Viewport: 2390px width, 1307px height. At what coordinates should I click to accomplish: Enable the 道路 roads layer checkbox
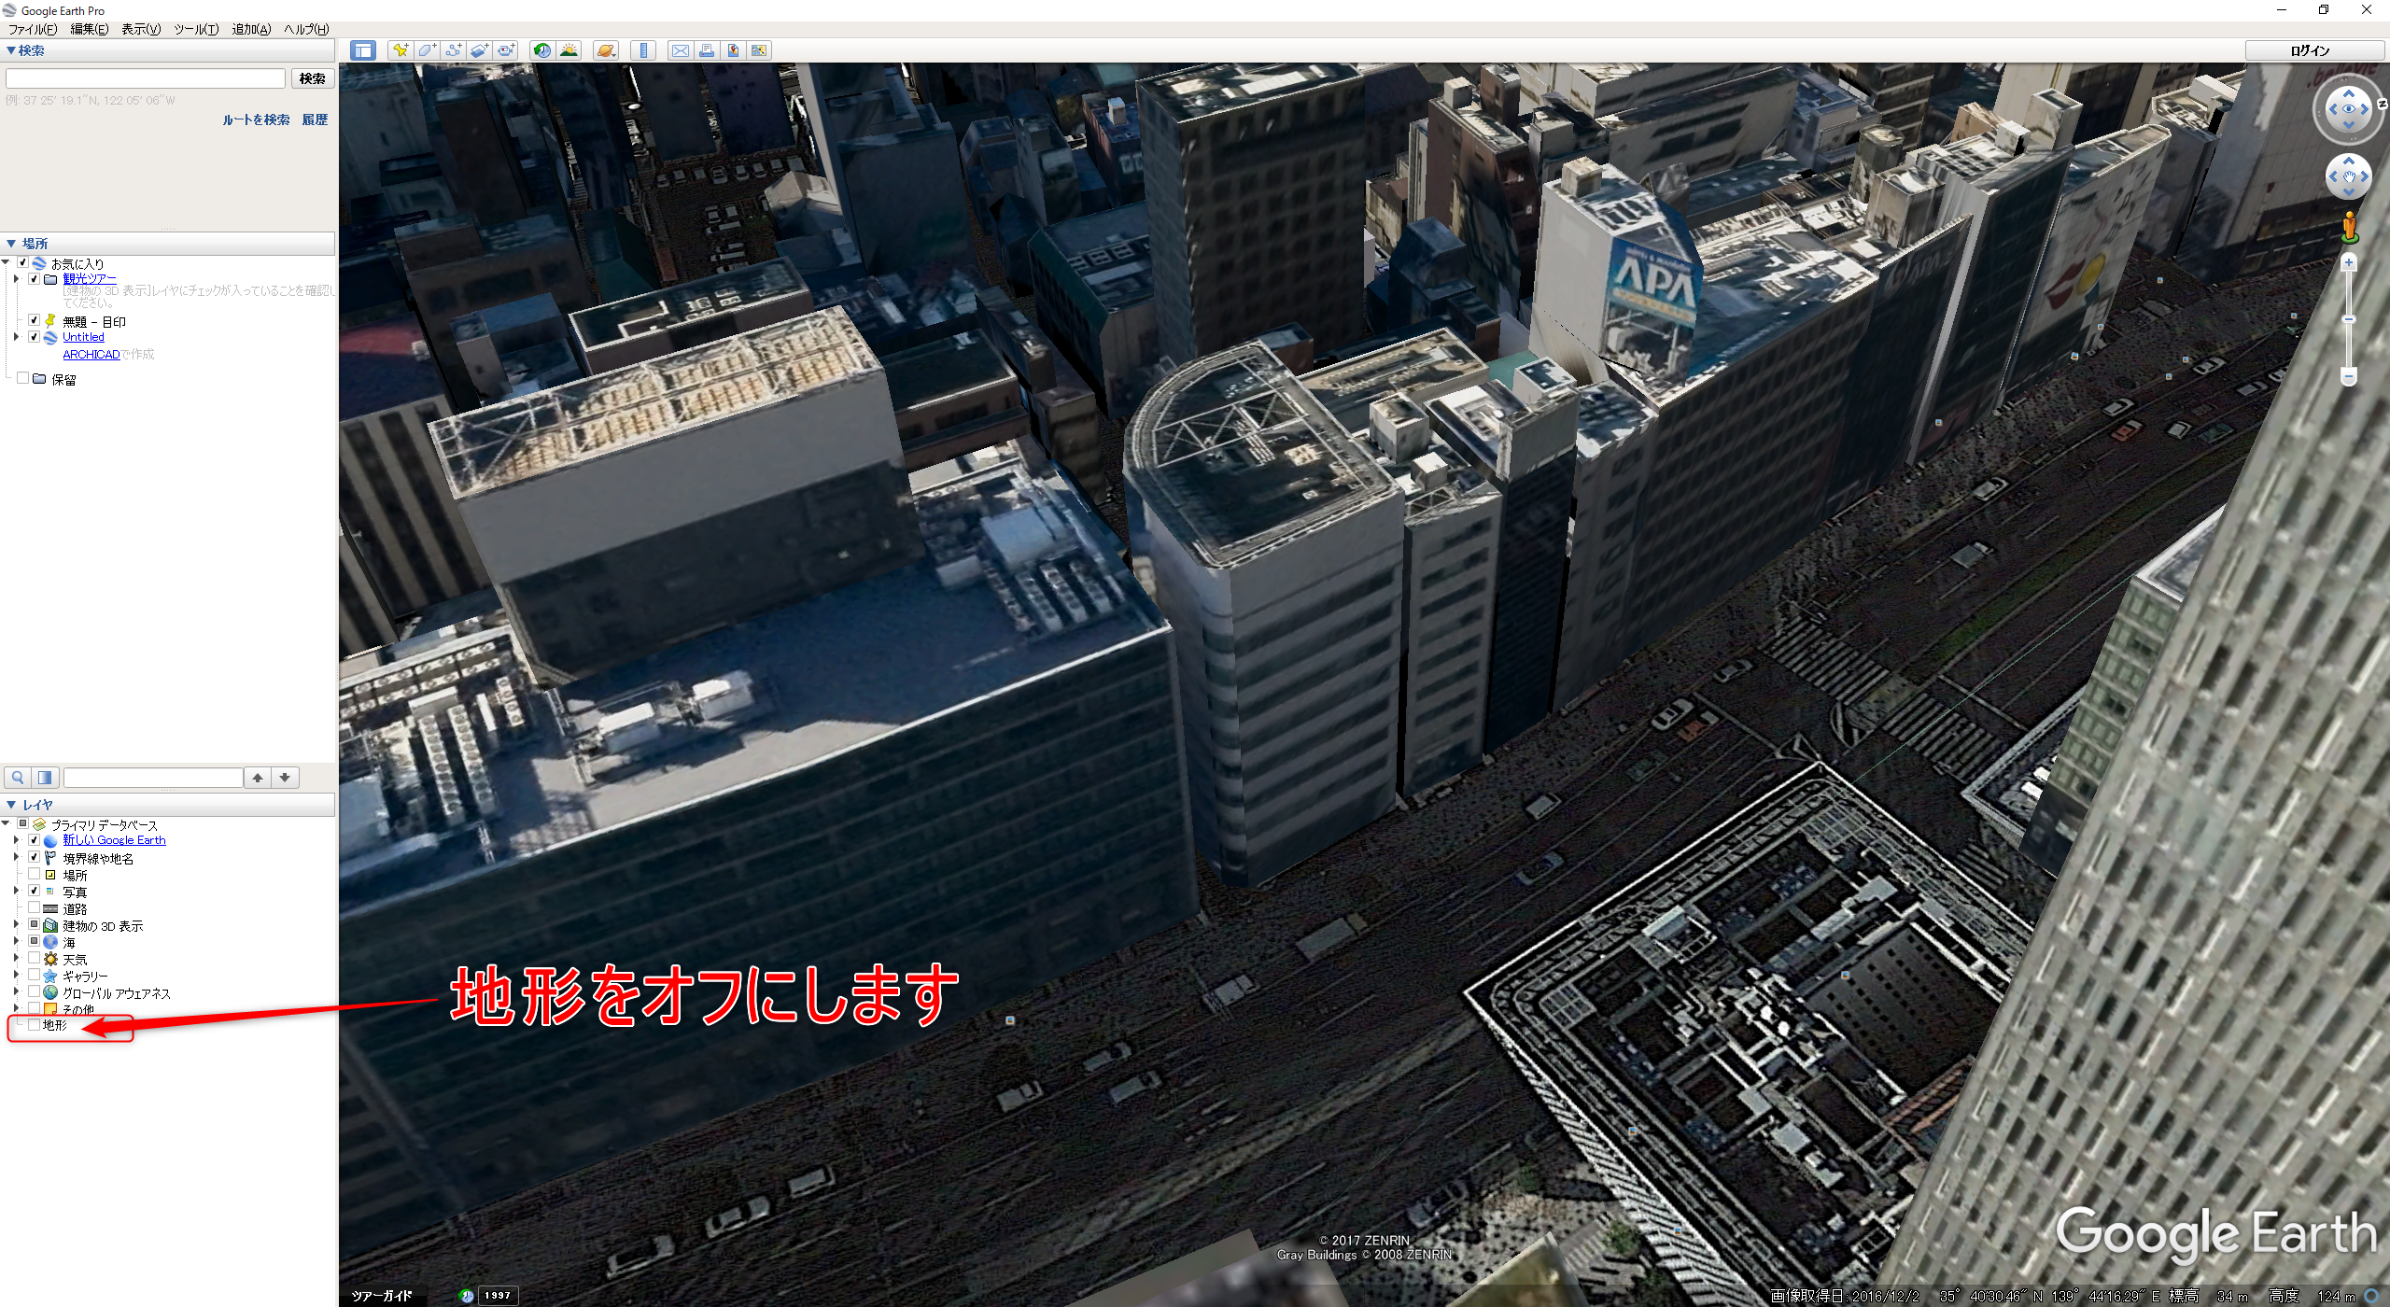(x=35, y=907)
